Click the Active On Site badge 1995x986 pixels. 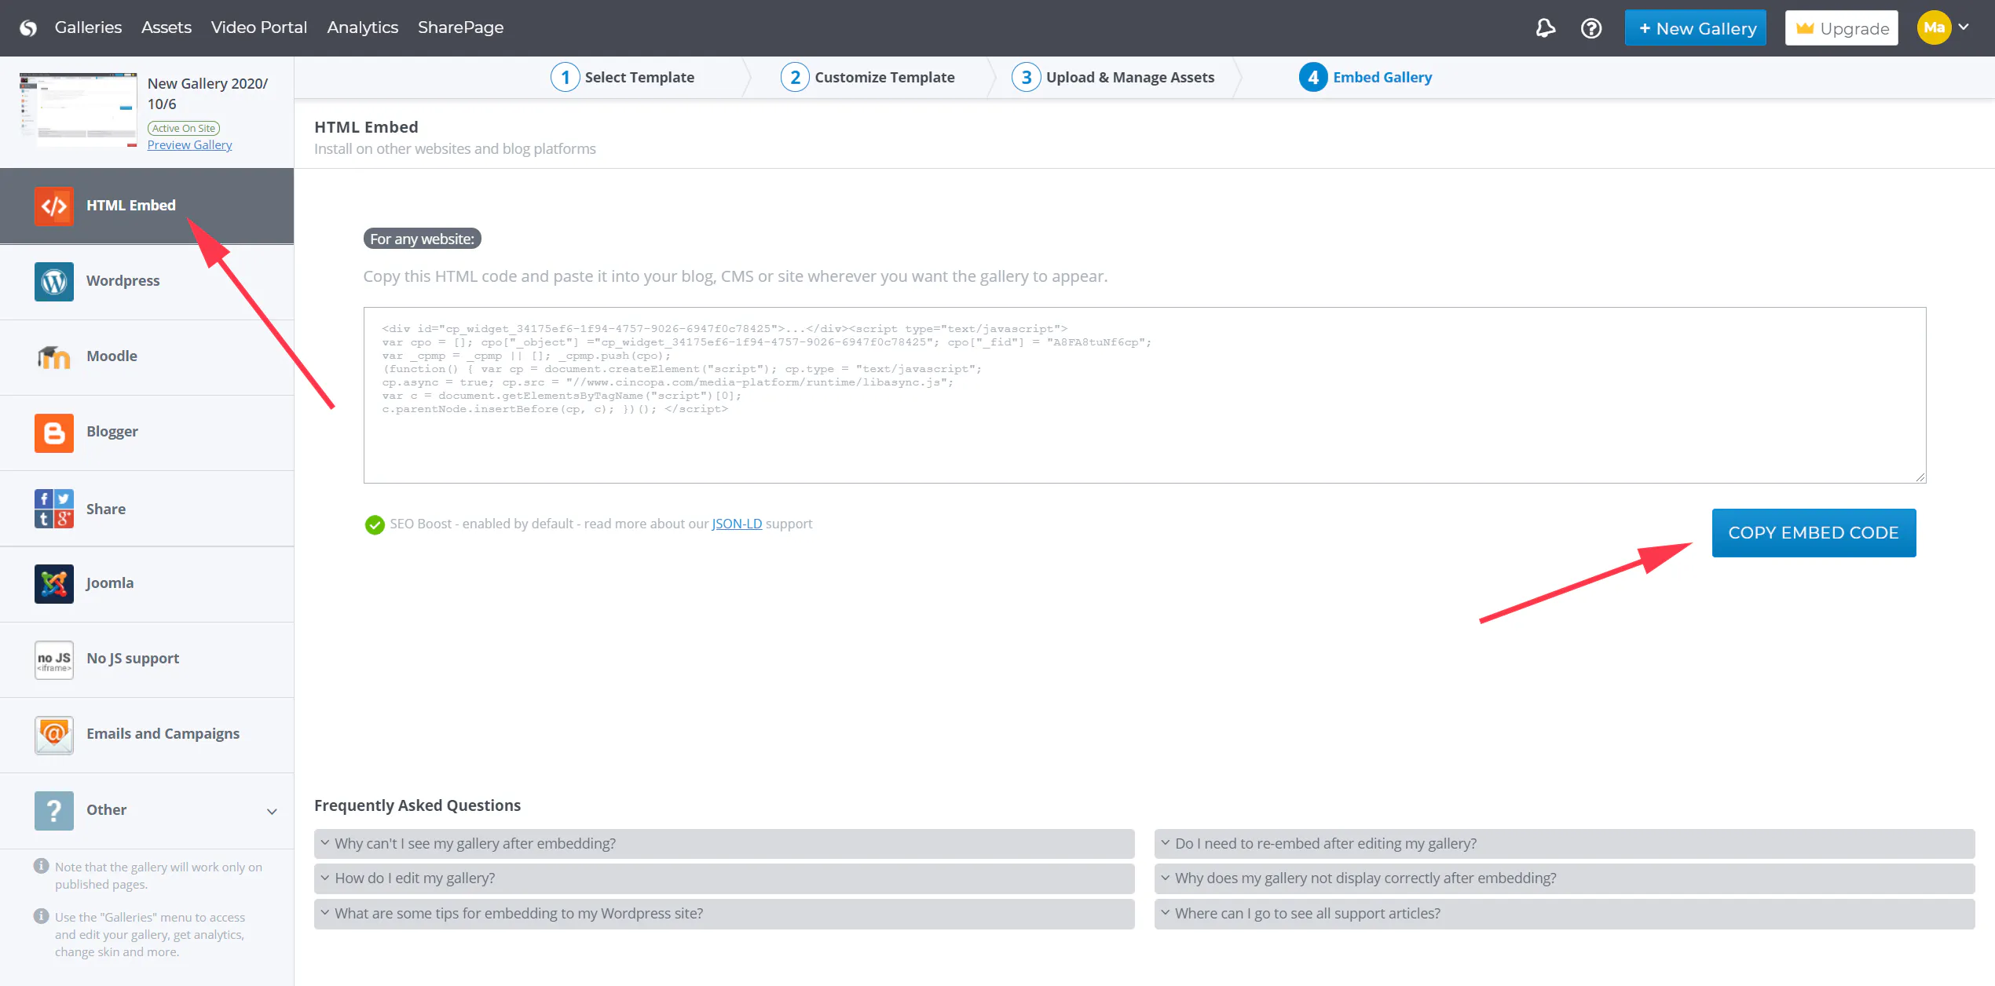click(184, 128)
